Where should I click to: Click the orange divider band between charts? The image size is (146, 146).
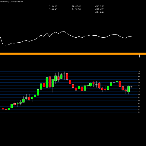(x=73, y=54)
